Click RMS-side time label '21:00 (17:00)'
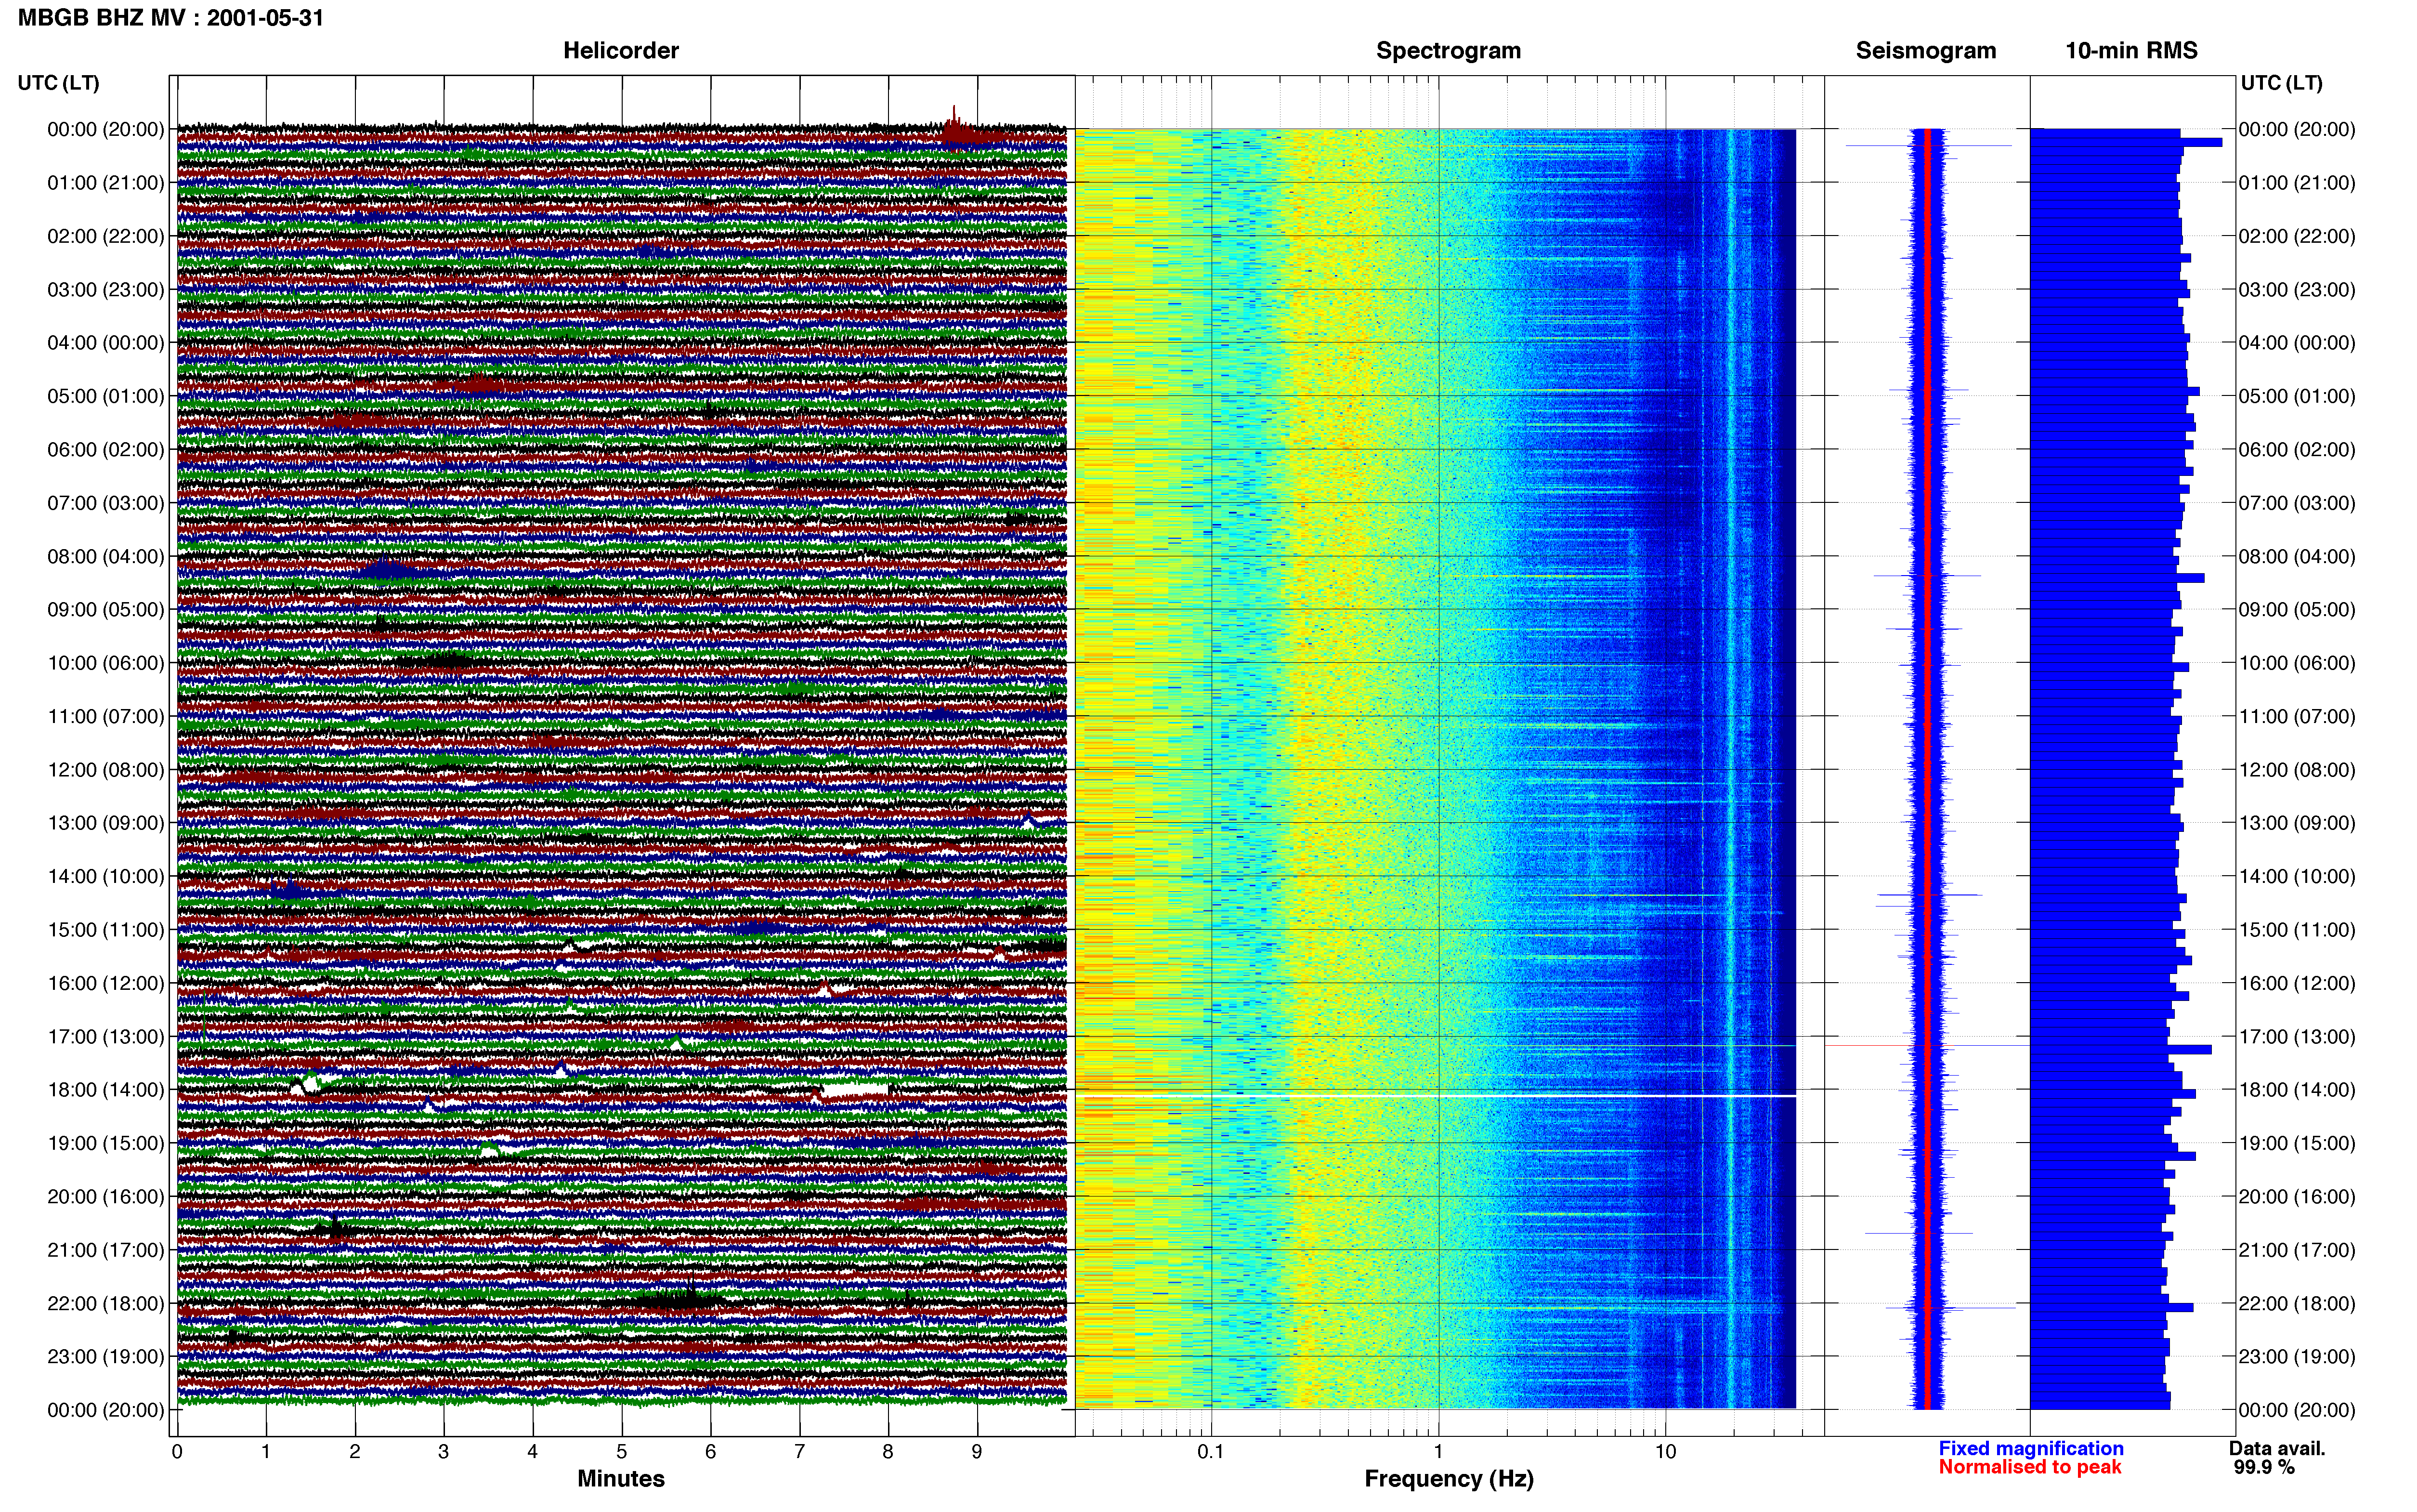2417x1512 pixels. pos(2297,1250)
